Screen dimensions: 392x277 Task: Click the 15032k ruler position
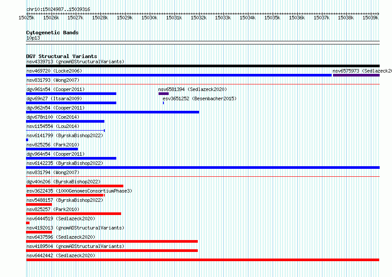(199, 18)
